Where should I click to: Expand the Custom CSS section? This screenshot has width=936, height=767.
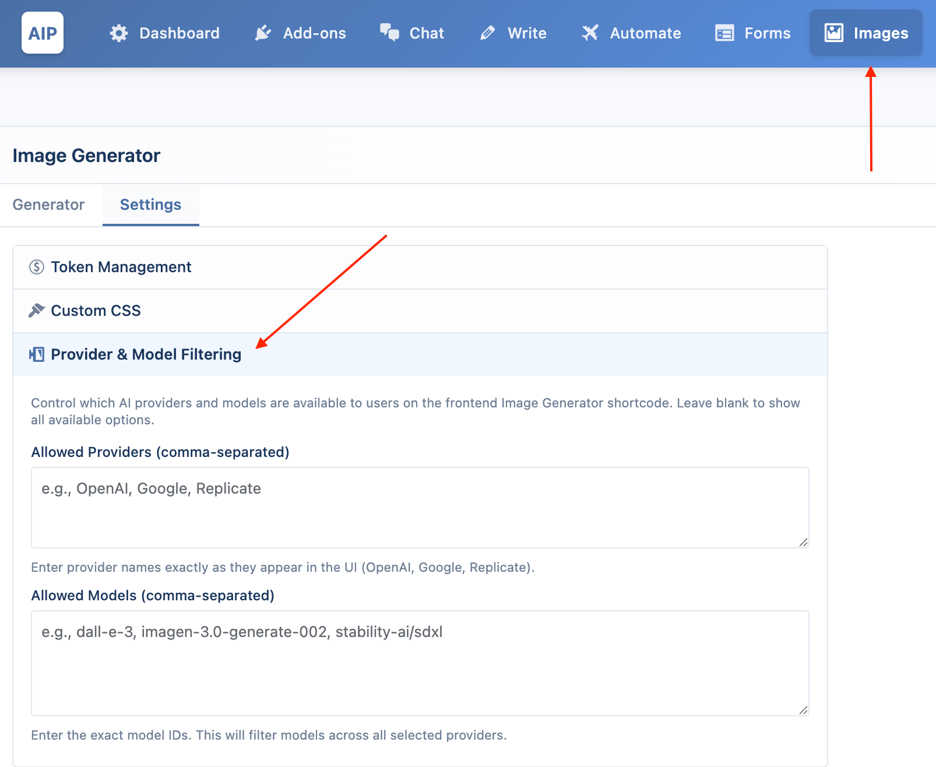point(420,311)
